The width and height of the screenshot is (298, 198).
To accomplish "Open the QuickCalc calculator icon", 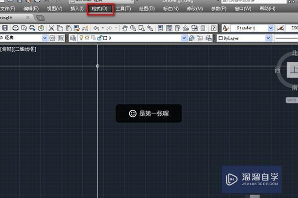I will pos(203,28).
